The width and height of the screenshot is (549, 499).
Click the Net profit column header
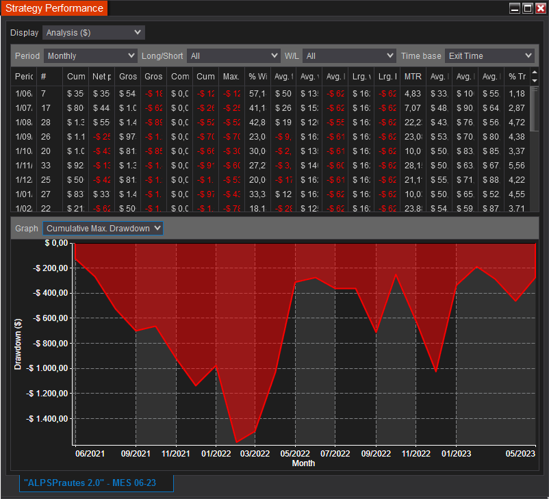coord(101,77)
